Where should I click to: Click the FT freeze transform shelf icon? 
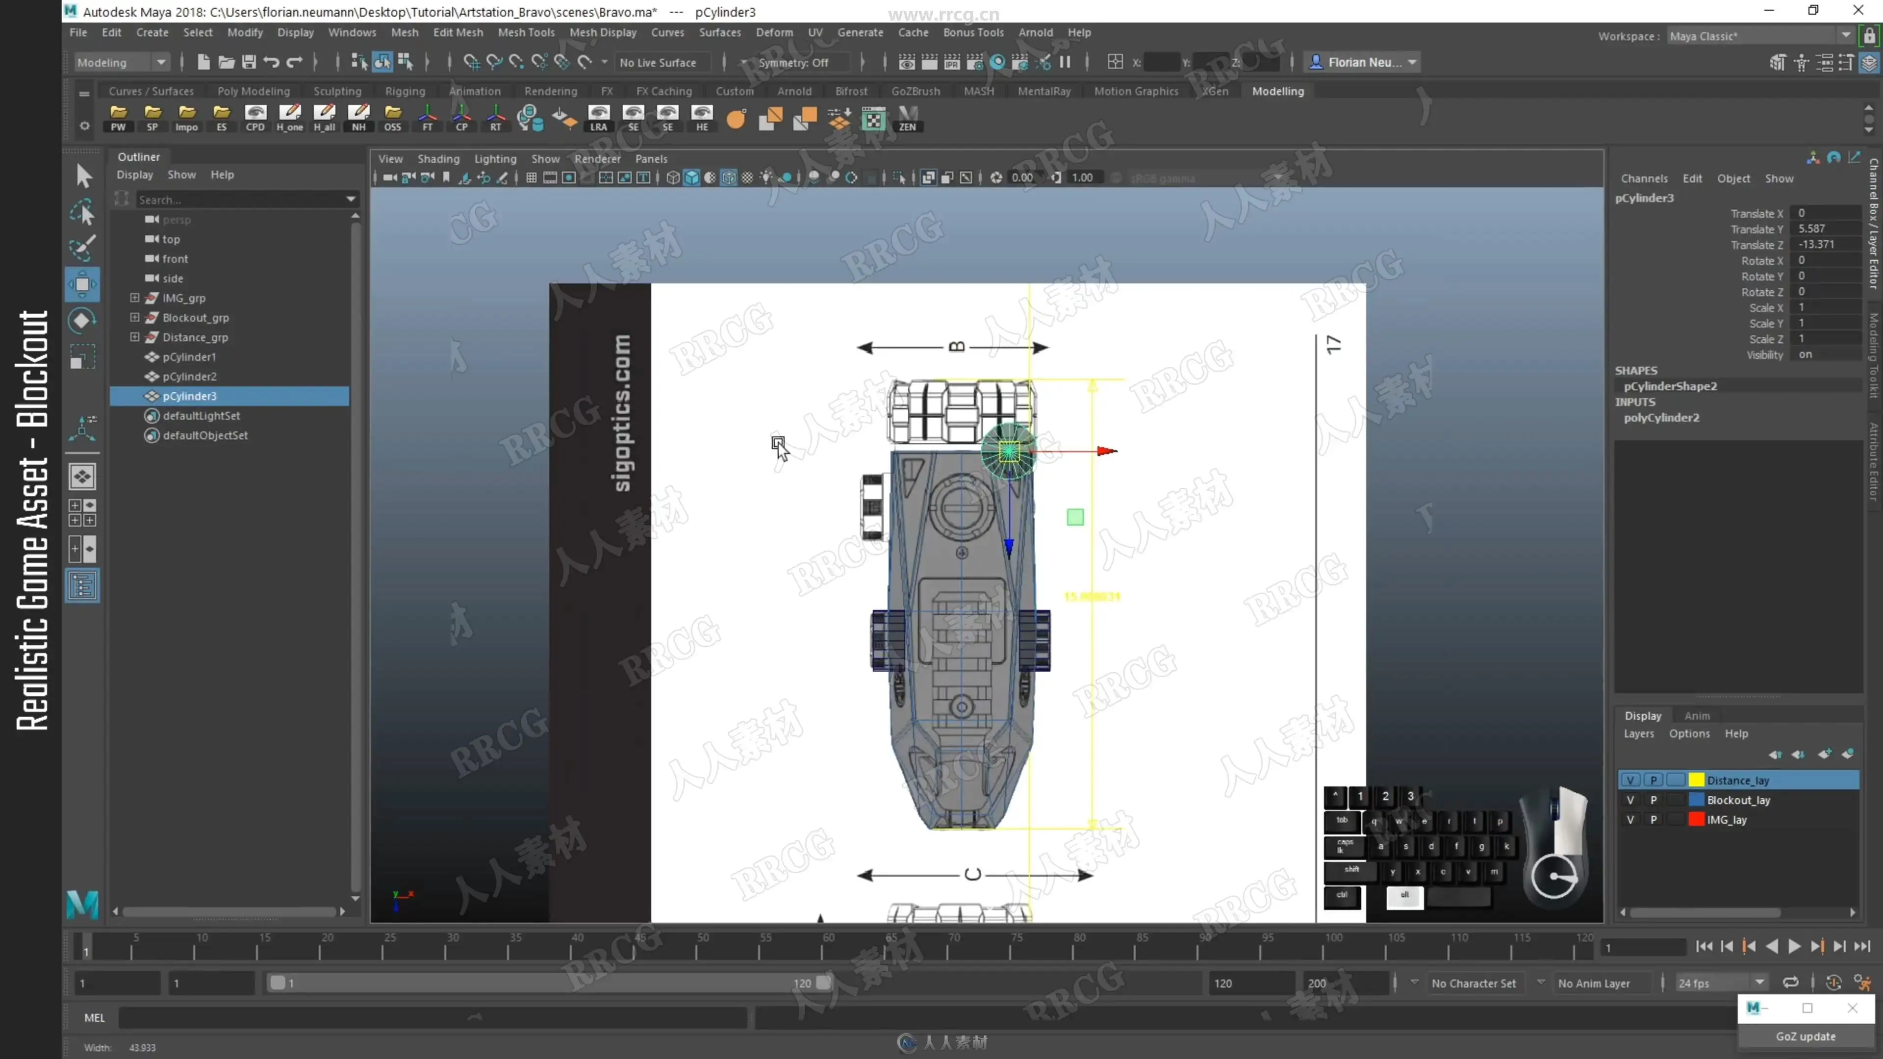pyautogui.click(x=428, y=118)
